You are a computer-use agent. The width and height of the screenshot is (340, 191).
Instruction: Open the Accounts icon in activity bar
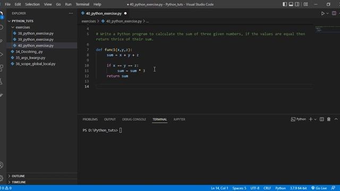click(1, 165)
